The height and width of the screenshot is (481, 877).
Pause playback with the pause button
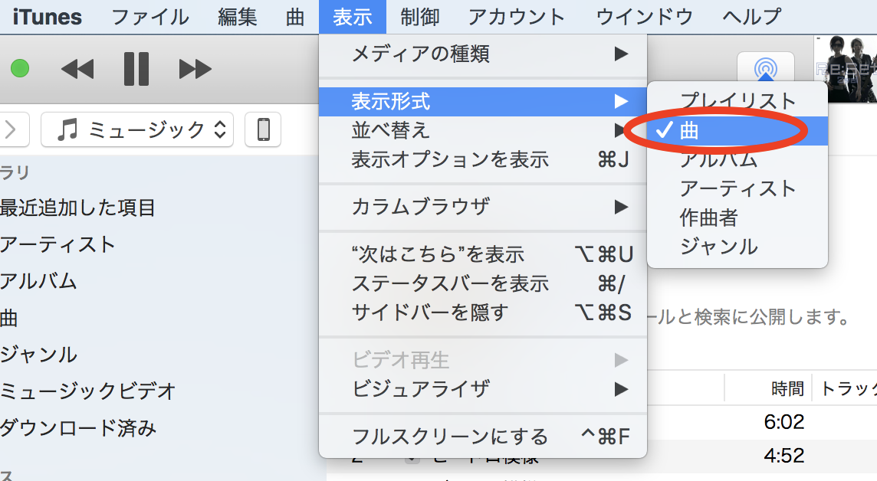coord(136,69)
